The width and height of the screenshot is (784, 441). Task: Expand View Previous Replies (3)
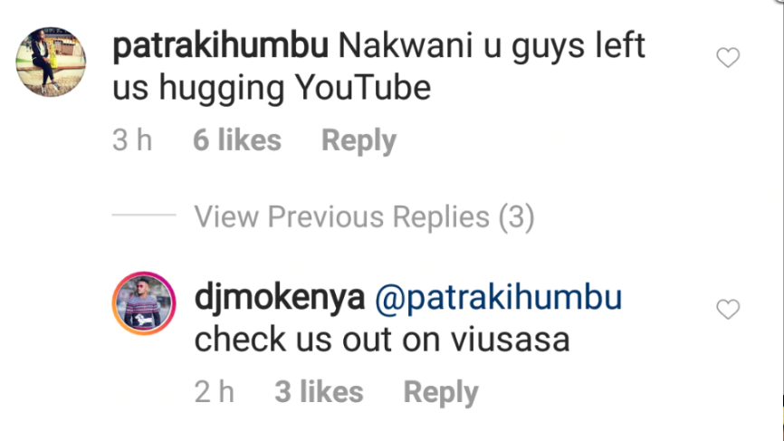click(x=364, y=217)
